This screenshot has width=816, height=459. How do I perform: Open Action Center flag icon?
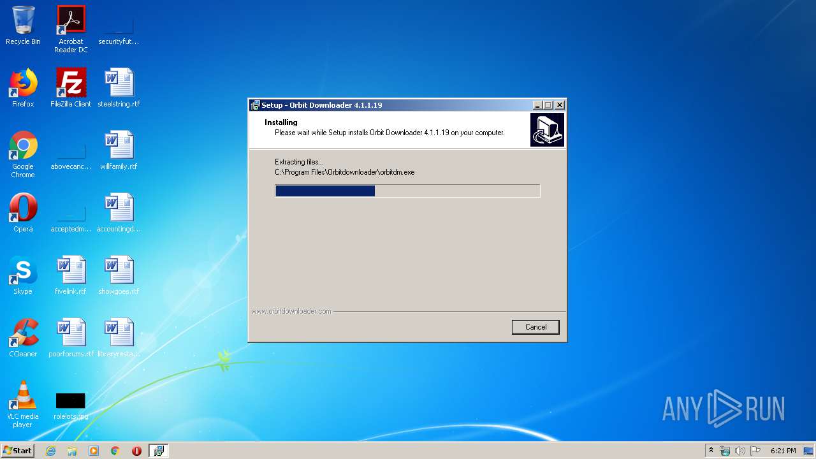pos(755,451)
